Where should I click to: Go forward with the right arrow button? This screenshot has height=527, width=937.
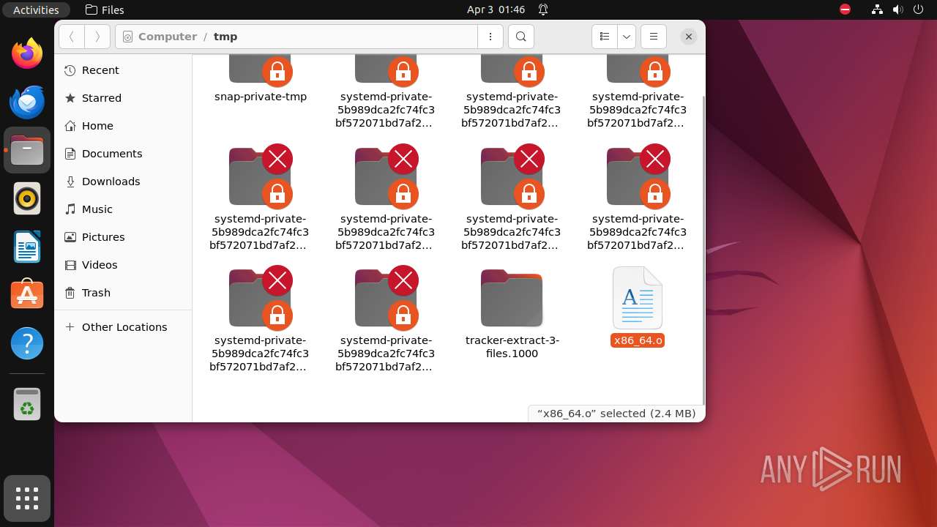pos(97,37)
